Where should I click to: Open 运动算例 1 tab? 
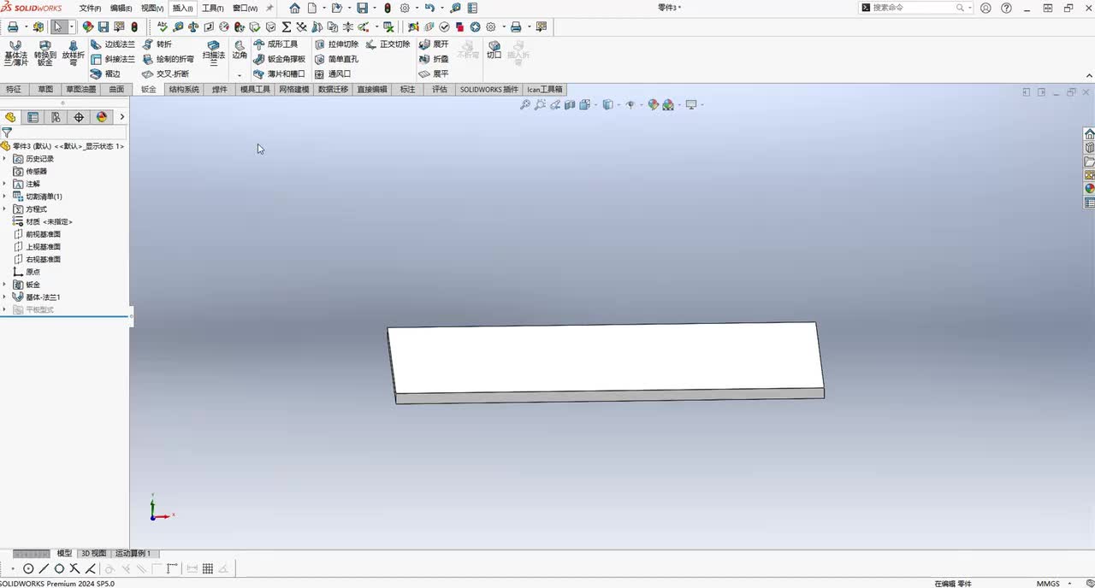coord(133,554)
